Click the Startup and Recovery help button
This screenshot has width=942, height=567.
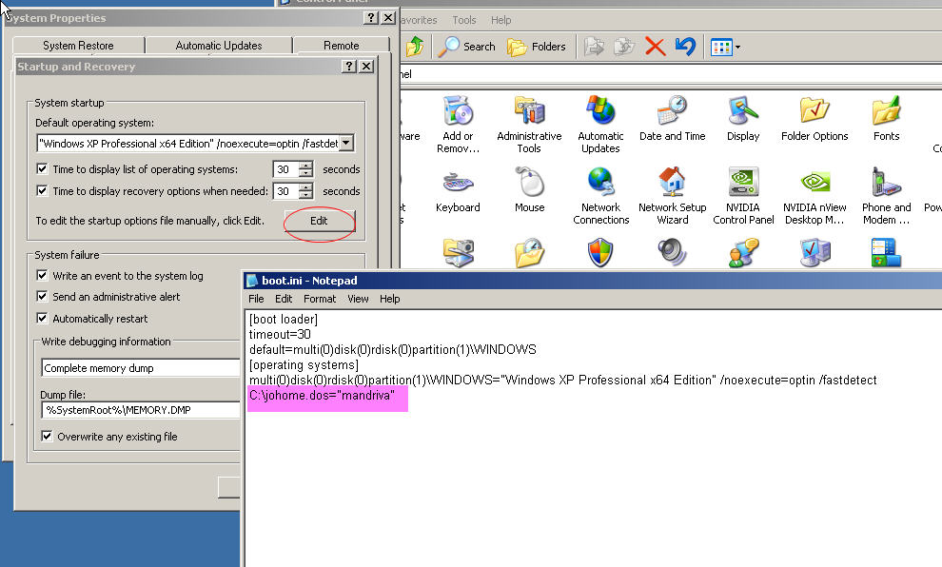349,66
